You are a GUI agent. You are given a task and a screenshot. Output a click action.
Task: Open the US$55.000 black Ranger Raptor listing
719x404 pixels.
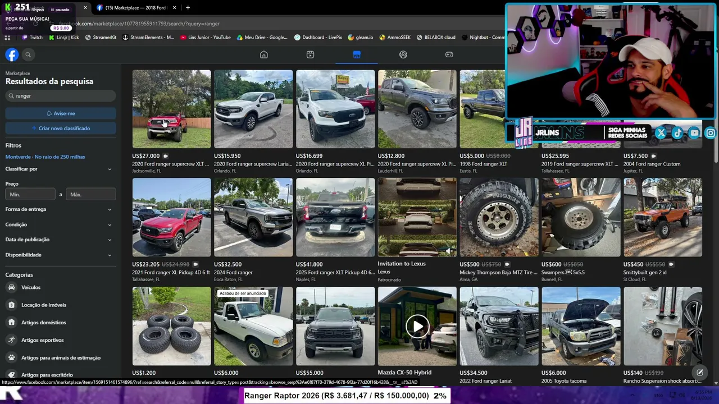click(x=335, y=326)
